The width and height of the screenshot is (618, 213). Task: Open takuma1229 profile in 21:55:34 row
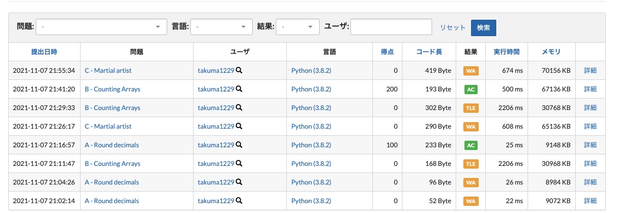pyautogui.click(x=216, y=71)
